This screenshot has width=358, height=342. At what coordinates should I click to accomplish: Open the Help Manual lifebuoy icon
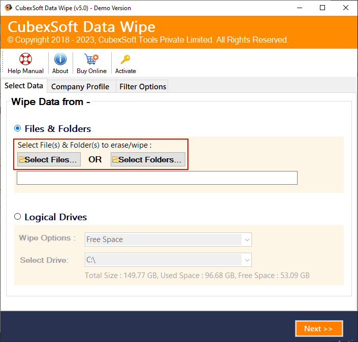25,59
